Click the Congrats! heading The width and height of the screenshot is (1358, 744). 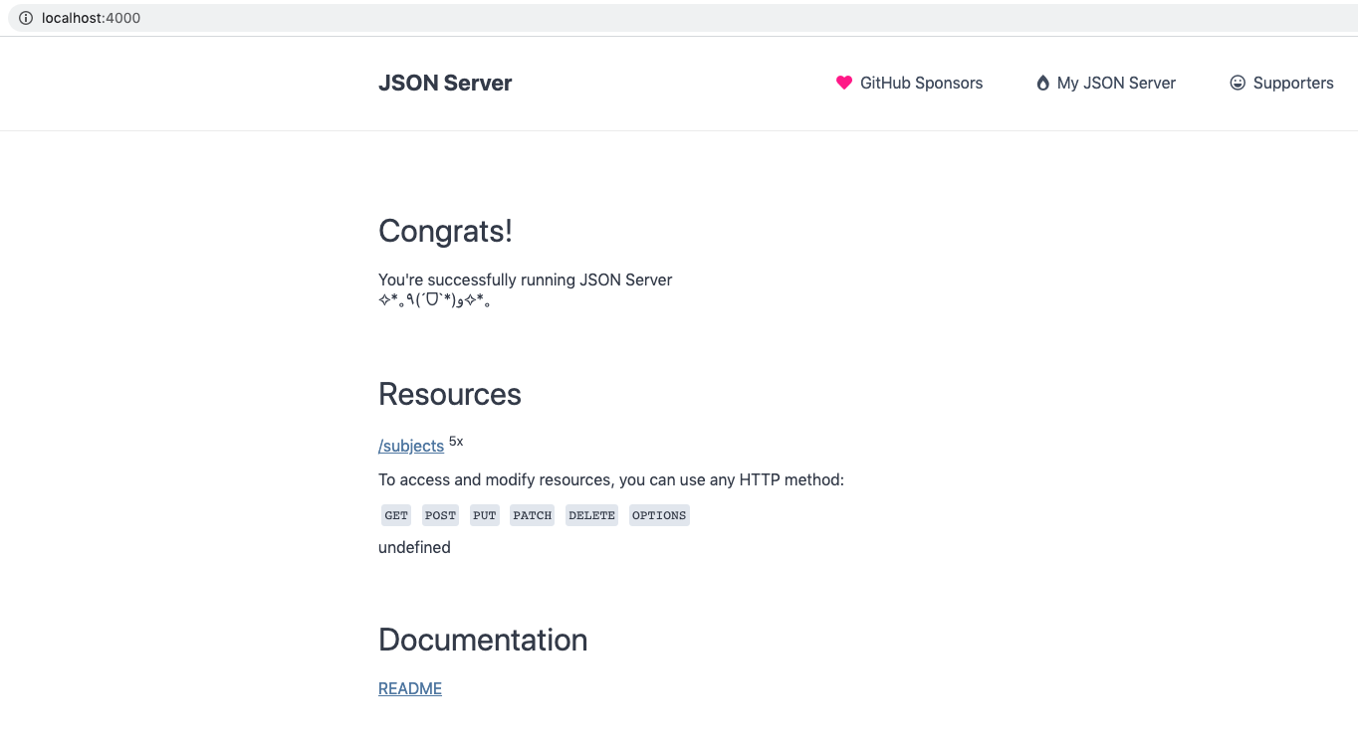(445, 231)
